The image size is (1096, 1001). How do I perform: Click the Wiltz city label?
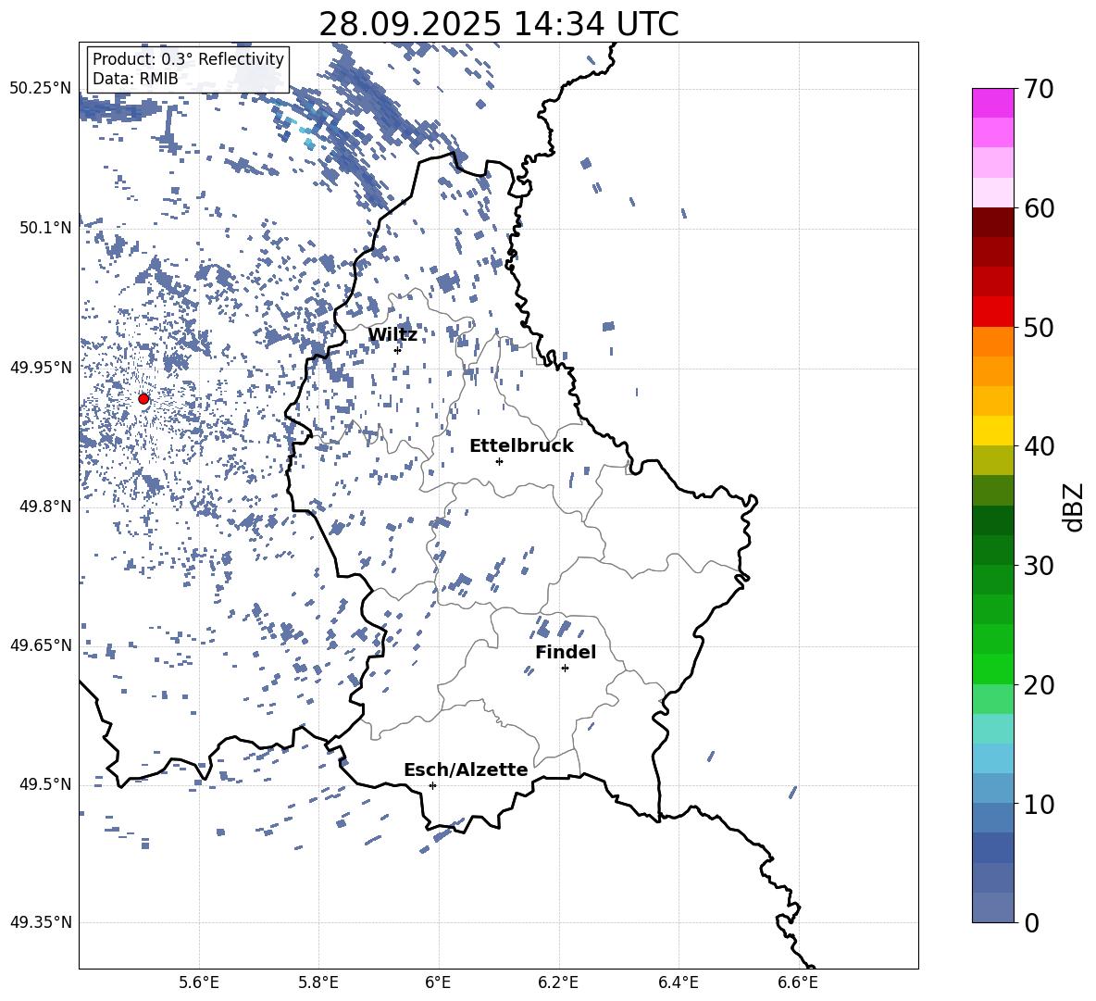pyautogui.click(x=392, y=335)
